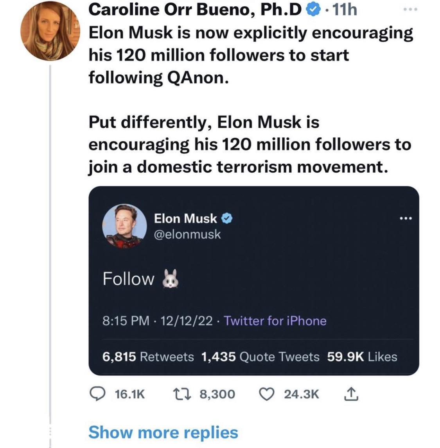The height and width of the screenshot is (448, 440).
Task: Open the three-dot menu in Elon's quoted tweet
Action: (x=406, y=219)
